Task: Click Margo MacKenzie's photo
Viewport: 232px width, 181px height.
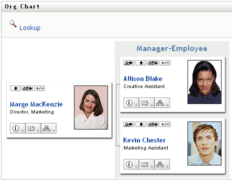Action: (x=91, y=107)
